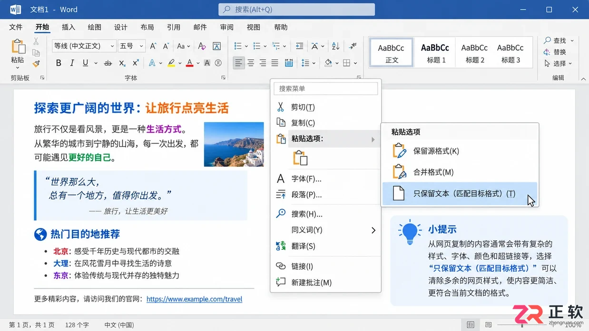Image resolution: width=589 pixels, height=331 pixels.
Task: Select the Santorini coastal photo in document
Action: [234, 144]
